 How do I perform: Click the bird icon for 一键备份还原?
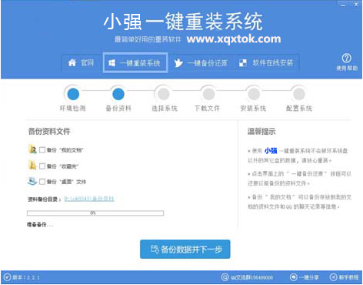pos(178,62)
